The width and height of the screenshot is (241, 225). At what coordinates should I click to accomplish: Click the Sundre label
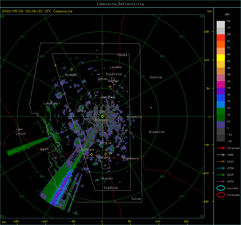pyautogui.click(x=81, y=111)
